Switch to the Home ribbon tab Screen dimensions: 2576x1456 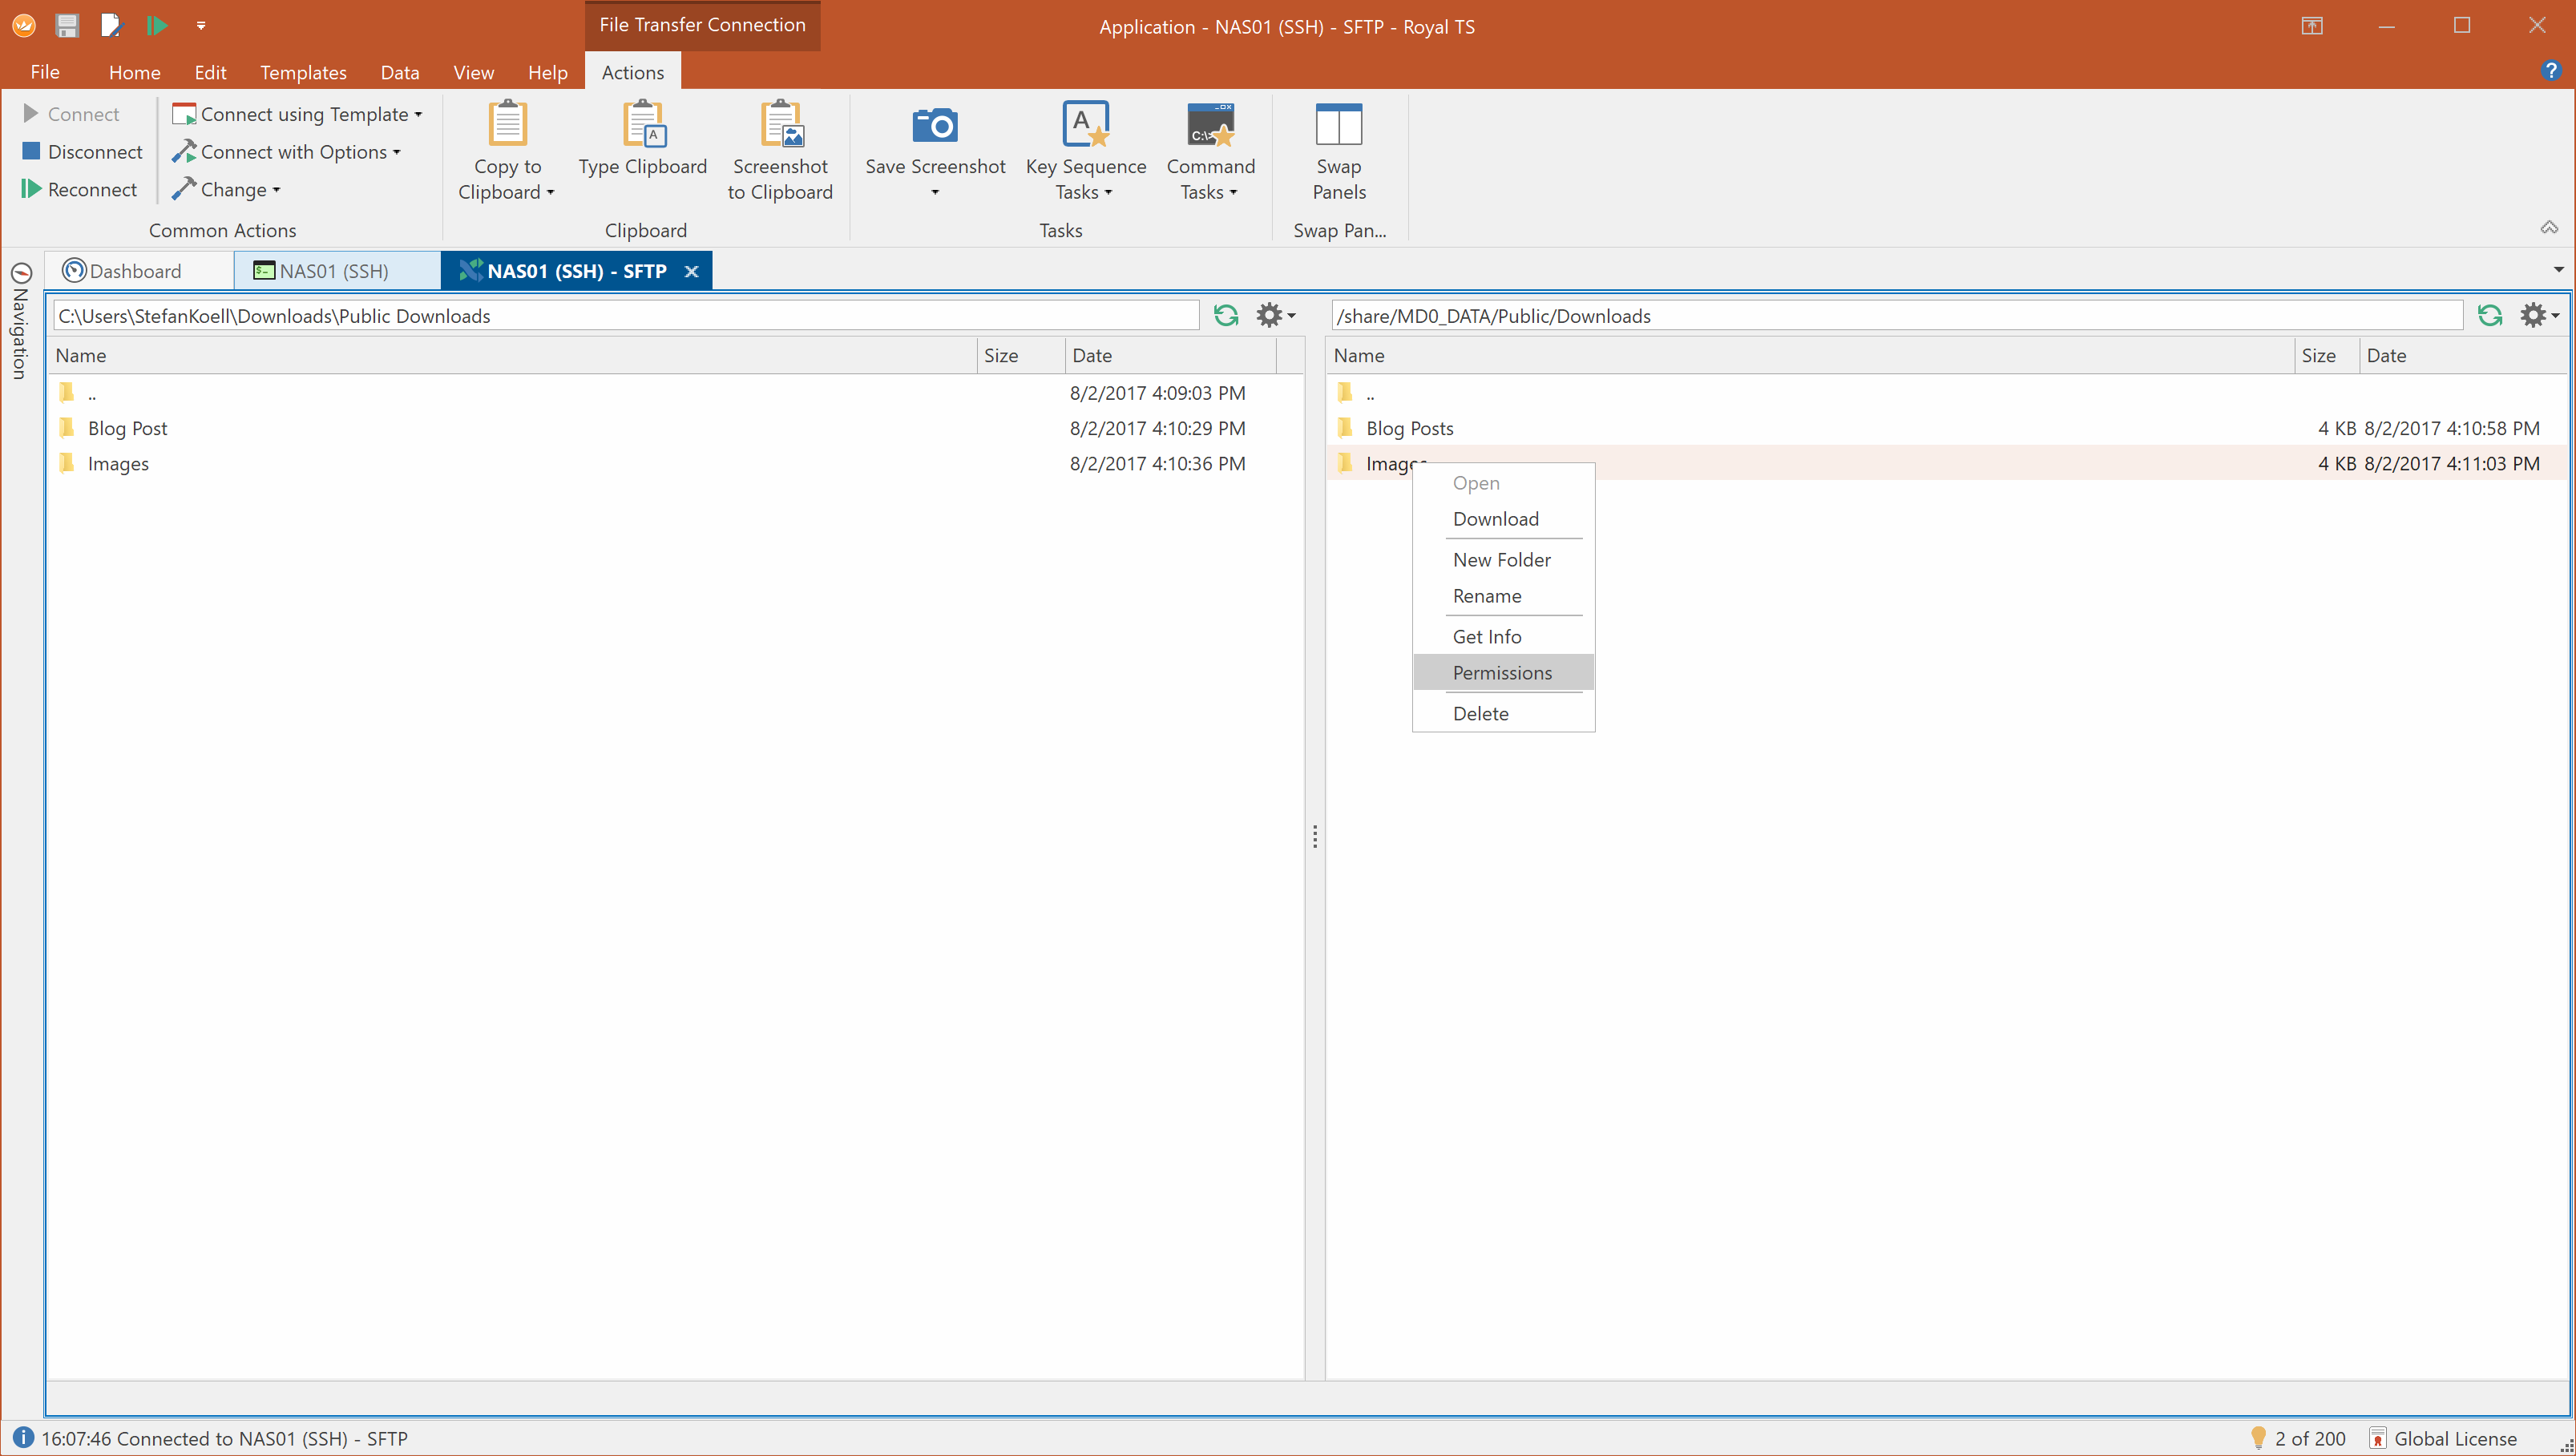click(135, 72)
